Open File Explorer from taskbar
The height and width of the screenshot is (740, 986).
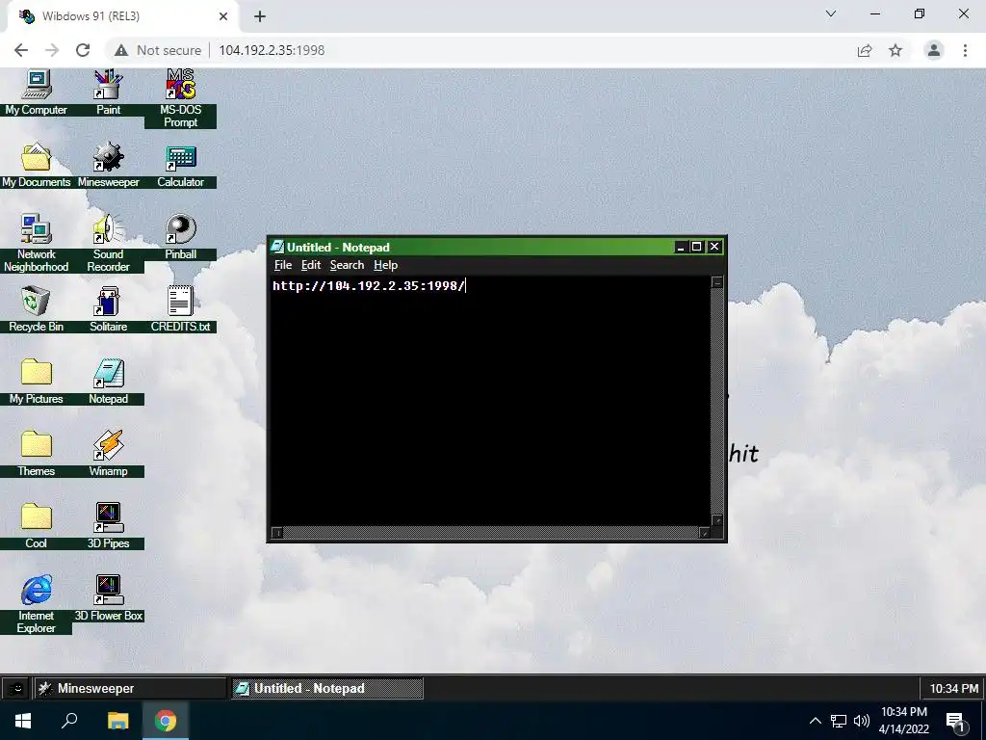(x=117, y=721)
